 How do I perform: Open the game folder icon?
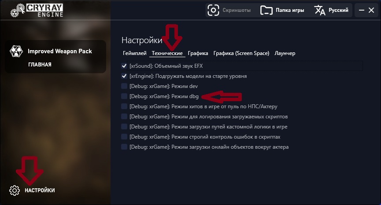pyautogui.click(x=266, y=10)
